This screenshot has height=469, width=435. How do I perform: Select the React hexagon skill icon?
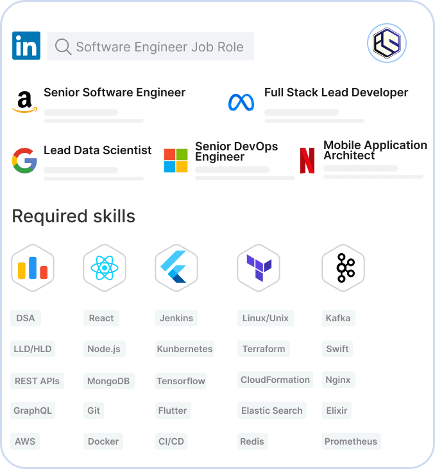coord(104,267)
